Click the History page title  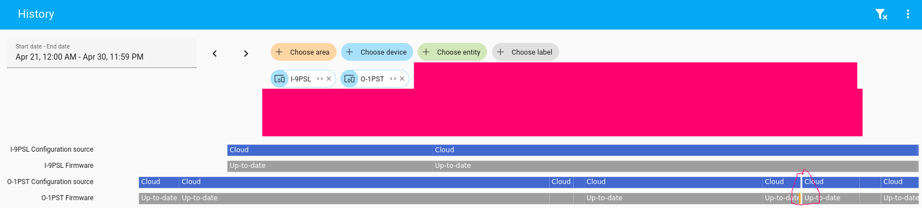[36, 14]
